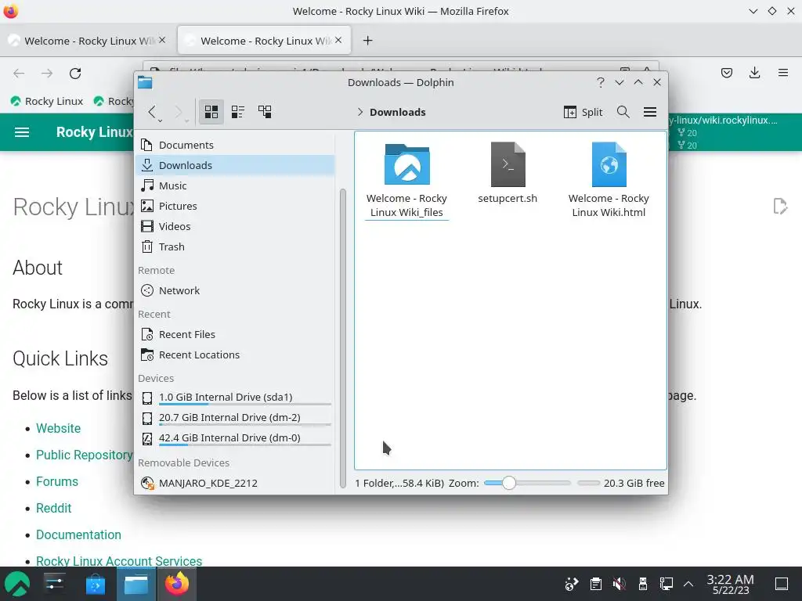Open Trash in Places sidebar
The image size is (802, 601).
pos(235,247)
